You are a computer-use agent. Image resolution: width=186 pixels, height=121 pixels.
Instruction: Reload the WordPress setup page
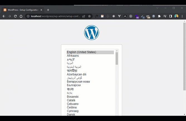coord(15,16)
